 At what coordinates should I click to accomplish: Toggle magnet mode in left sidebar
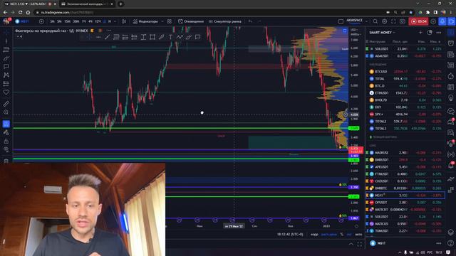click(x=6, y=124)
